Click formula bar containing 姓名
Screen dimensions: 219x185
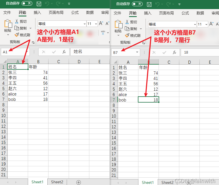point(90,52)
